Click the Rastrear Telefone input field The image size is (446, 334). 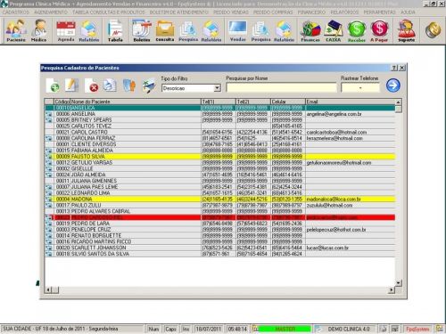pos(360,87)
